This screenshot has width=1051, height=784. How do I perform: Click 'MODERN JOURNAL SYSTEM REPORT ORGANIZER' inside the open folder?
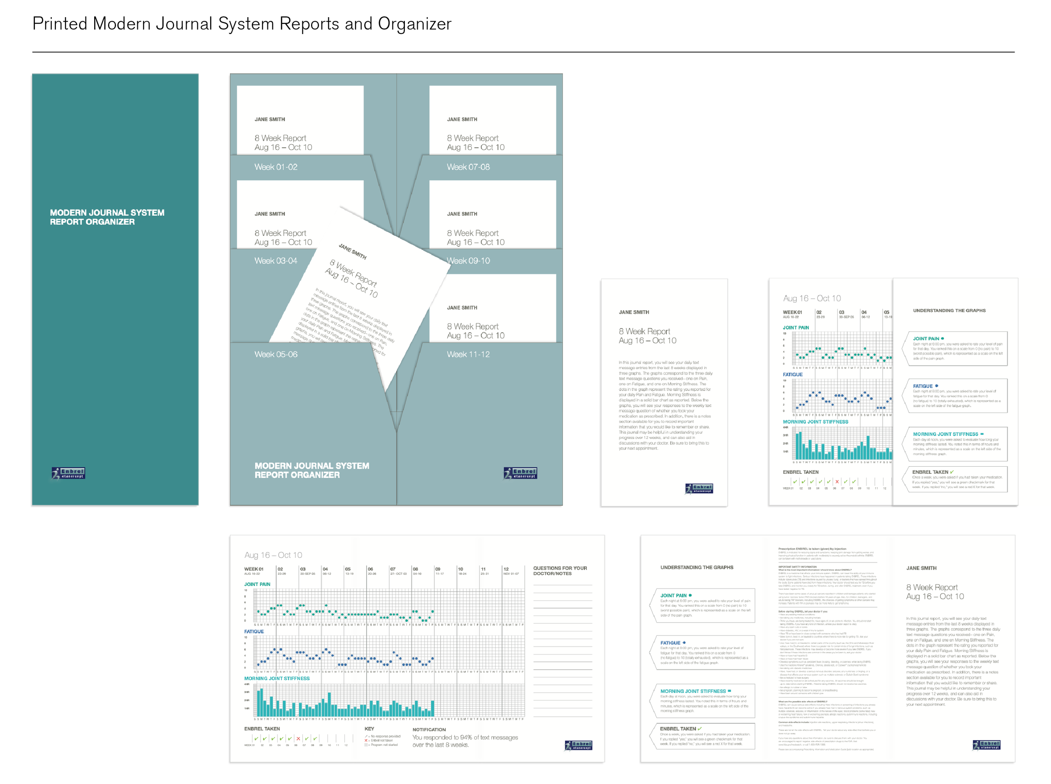tap(311, 470)
